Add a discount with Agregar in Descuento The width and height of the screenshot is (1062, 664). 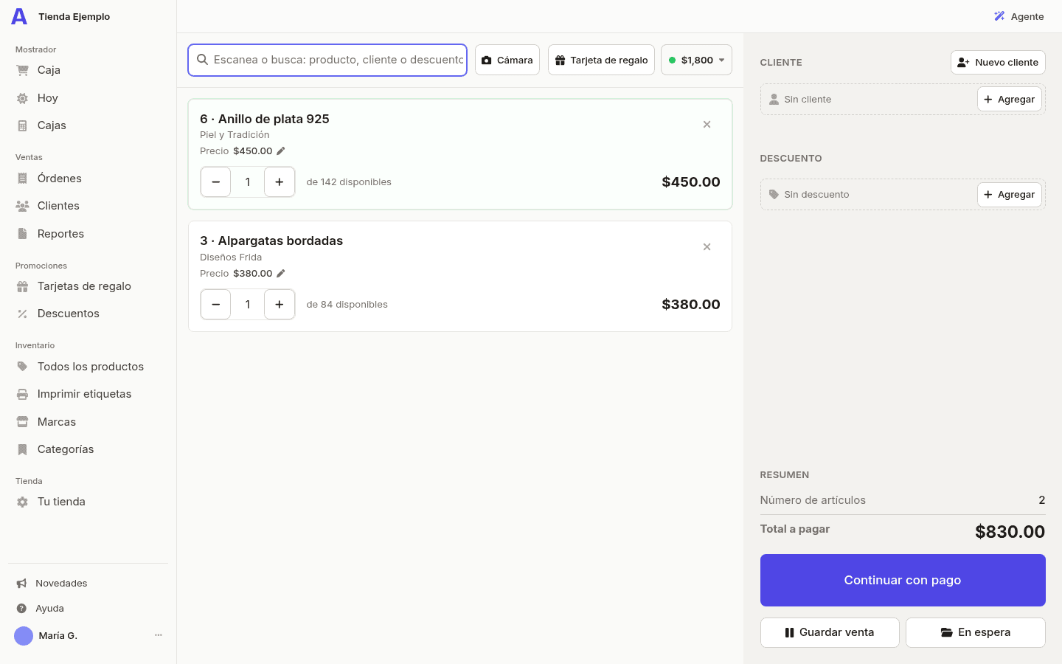[1009, 195]
